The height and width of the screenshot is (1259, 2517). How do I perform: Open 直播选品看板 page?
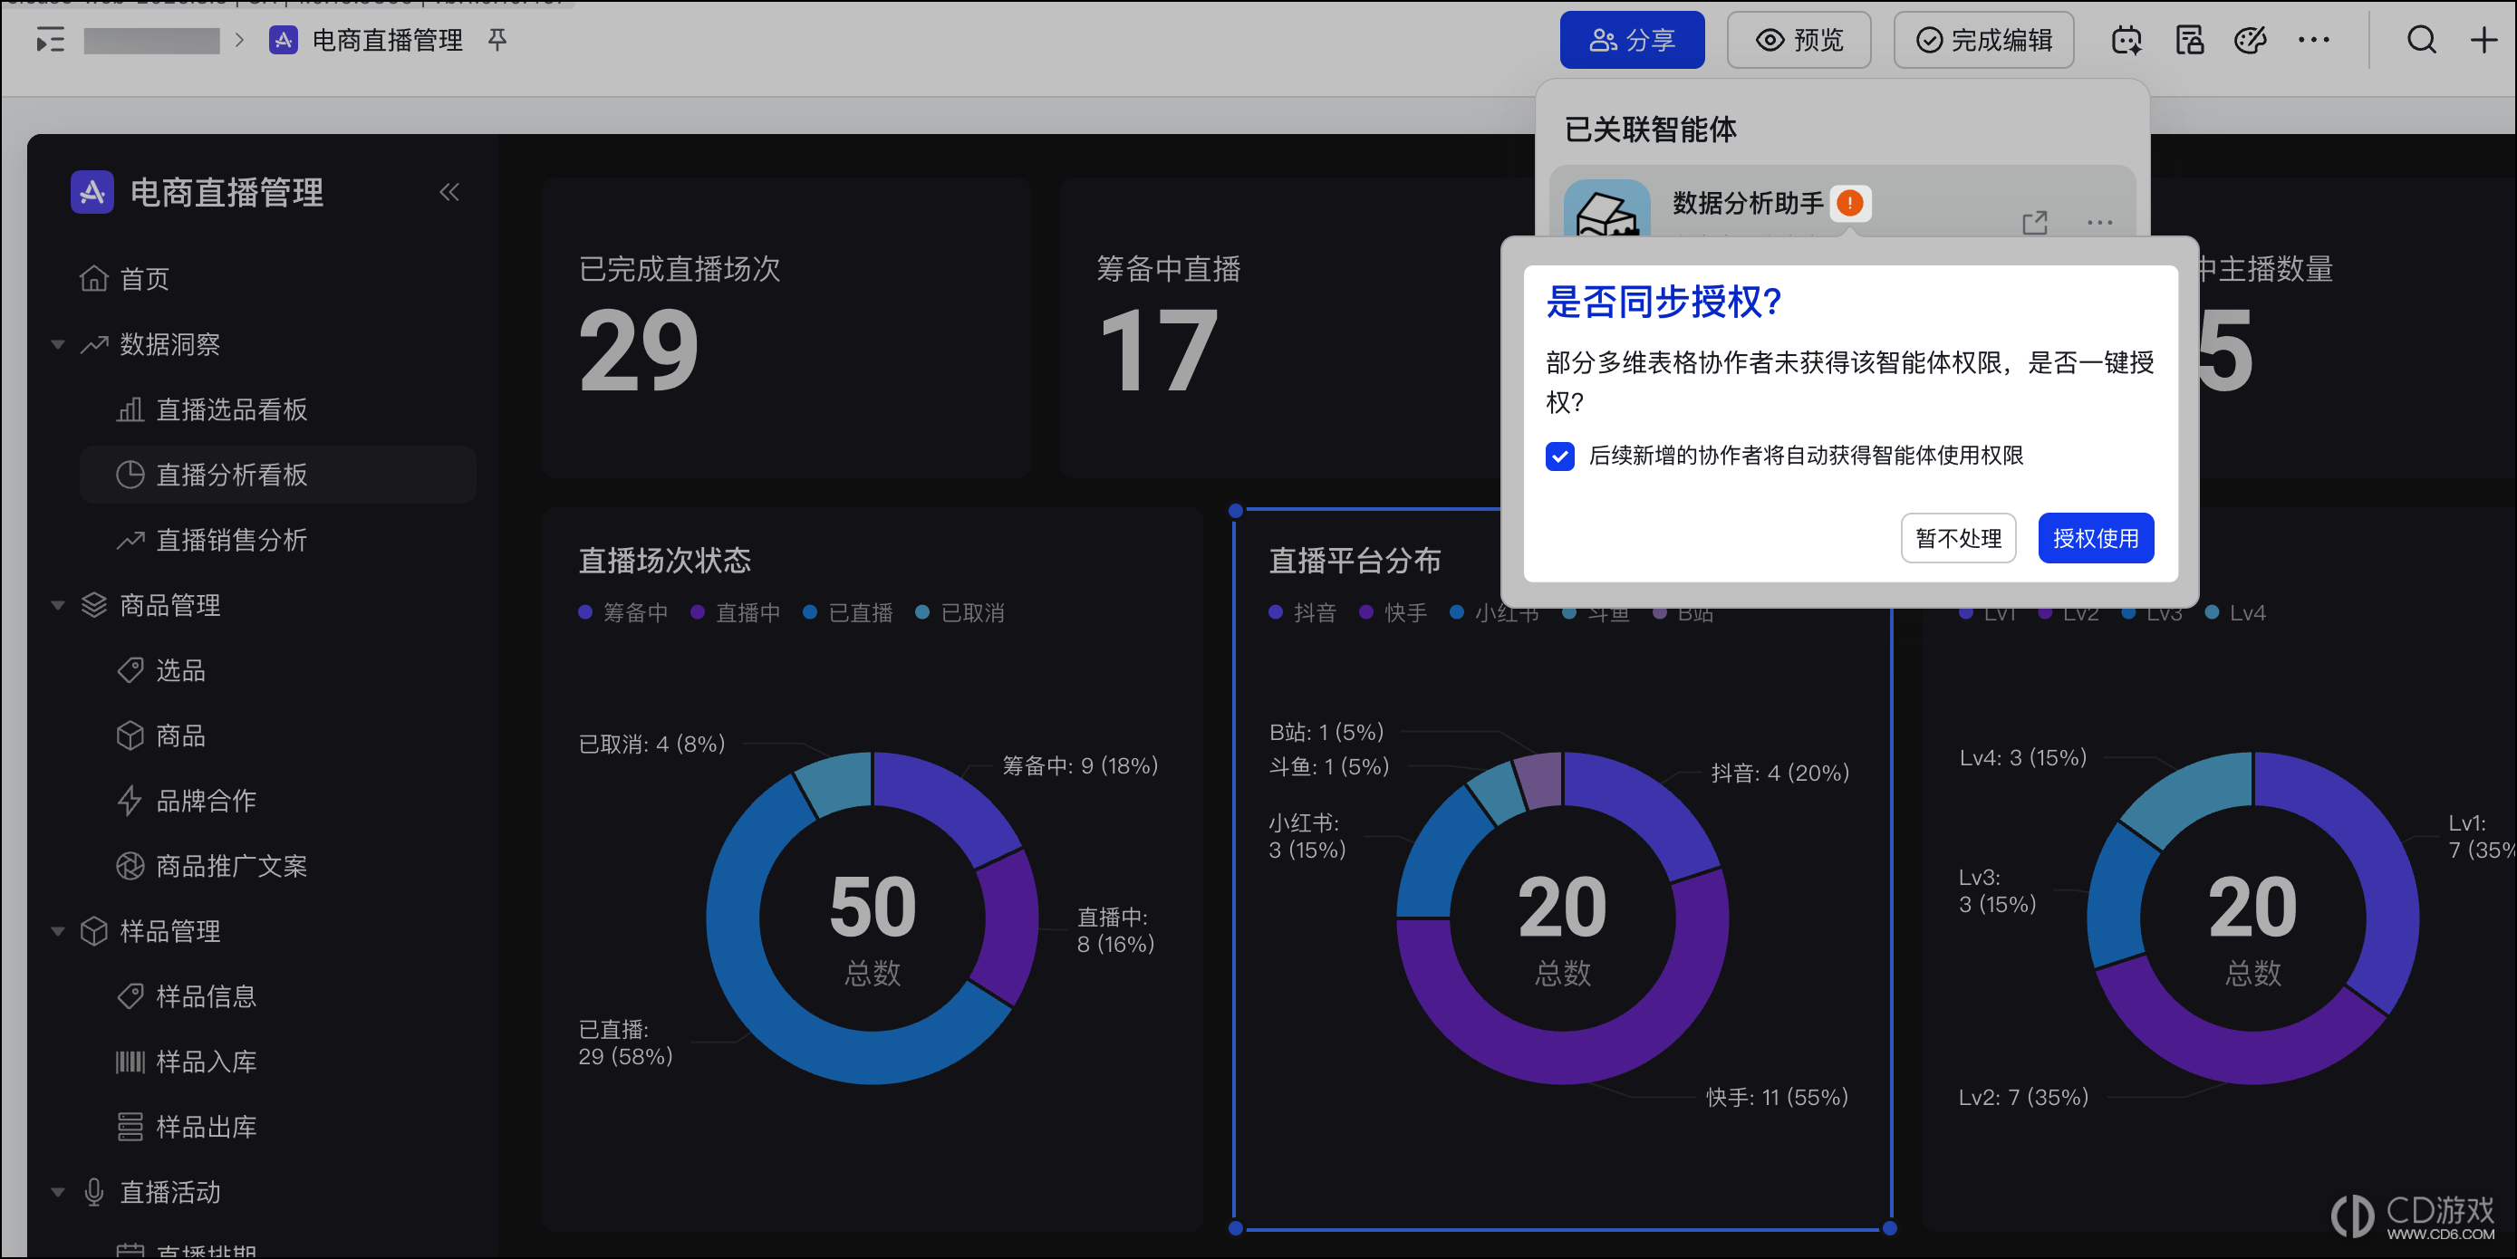276,409
